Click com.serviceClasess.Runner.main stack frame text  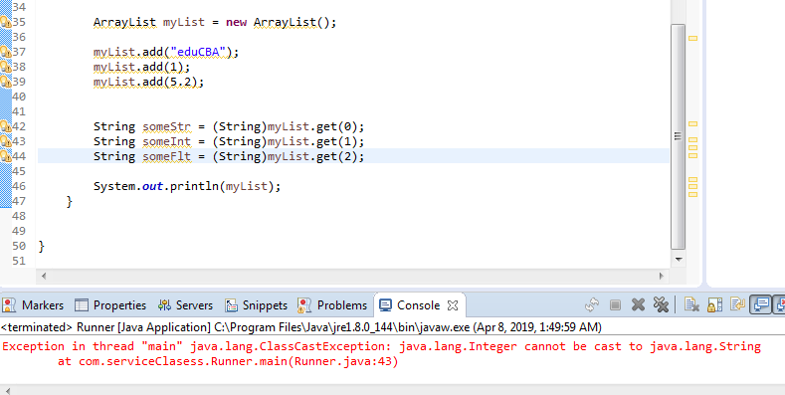tap(182, 362)
